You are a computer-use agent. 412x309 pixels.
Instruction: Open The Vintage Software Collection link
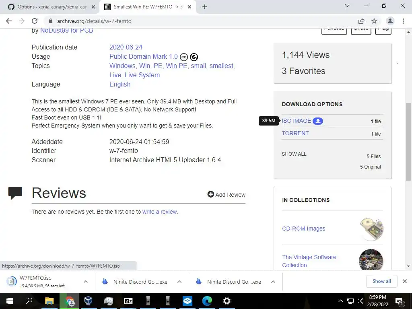tap(309, 261)
